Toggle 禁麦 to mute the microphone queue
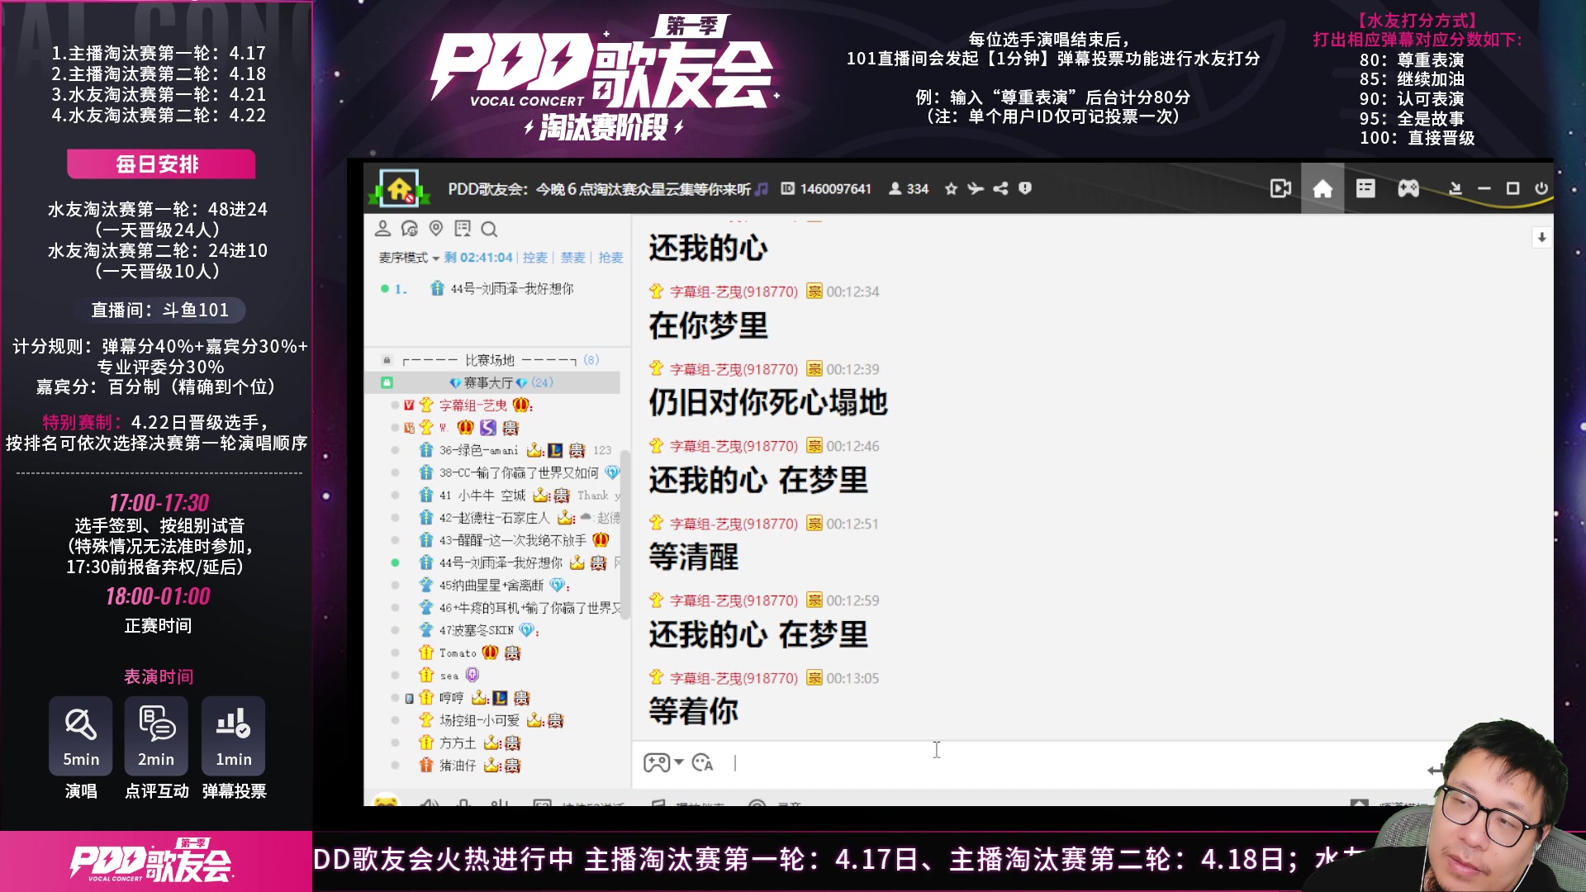 tap(573, 257)
